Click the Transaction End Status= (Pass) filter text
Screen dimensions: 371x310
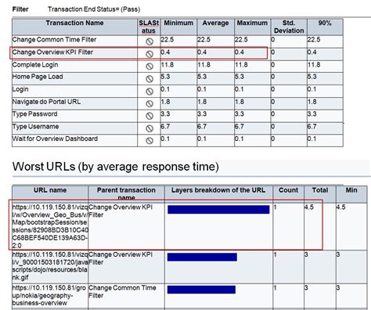click(x=94, y=9)
